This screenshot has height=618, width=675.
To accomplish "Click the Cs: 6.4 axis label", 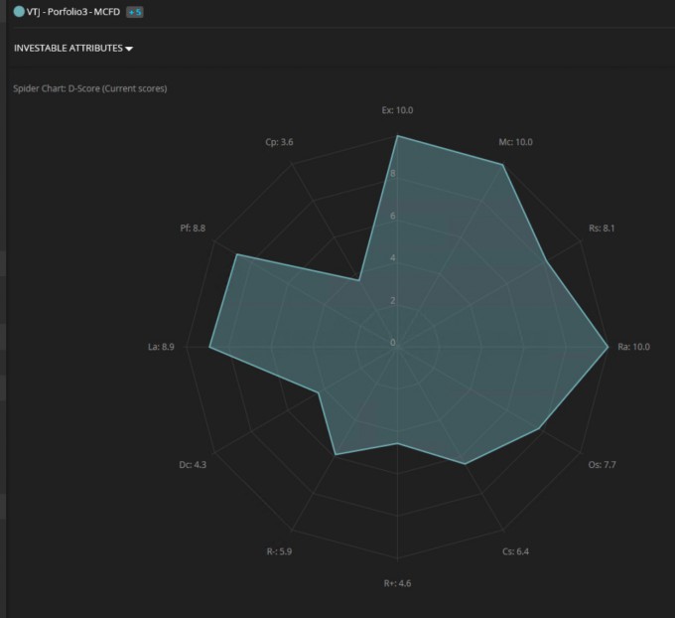I will tap(515, 551).
